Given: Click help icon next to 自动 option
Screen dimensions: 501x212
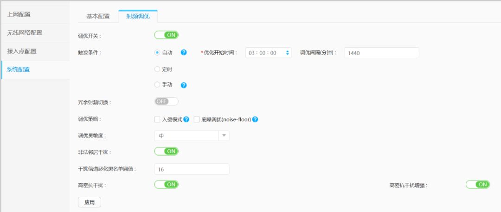Looking at the screenshot, I should [184, 53].
